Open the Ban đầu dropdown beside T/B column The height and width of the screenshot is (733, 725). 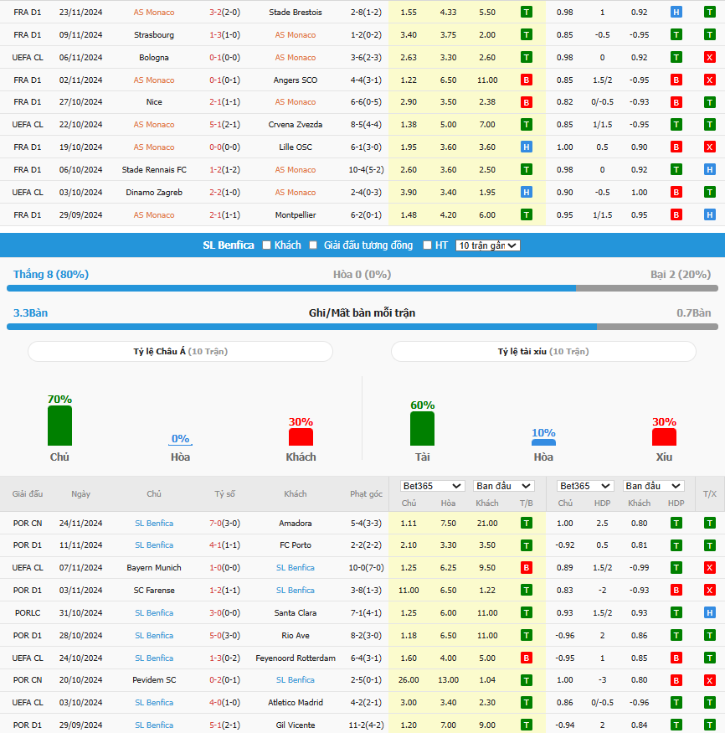tap(504, 486)
